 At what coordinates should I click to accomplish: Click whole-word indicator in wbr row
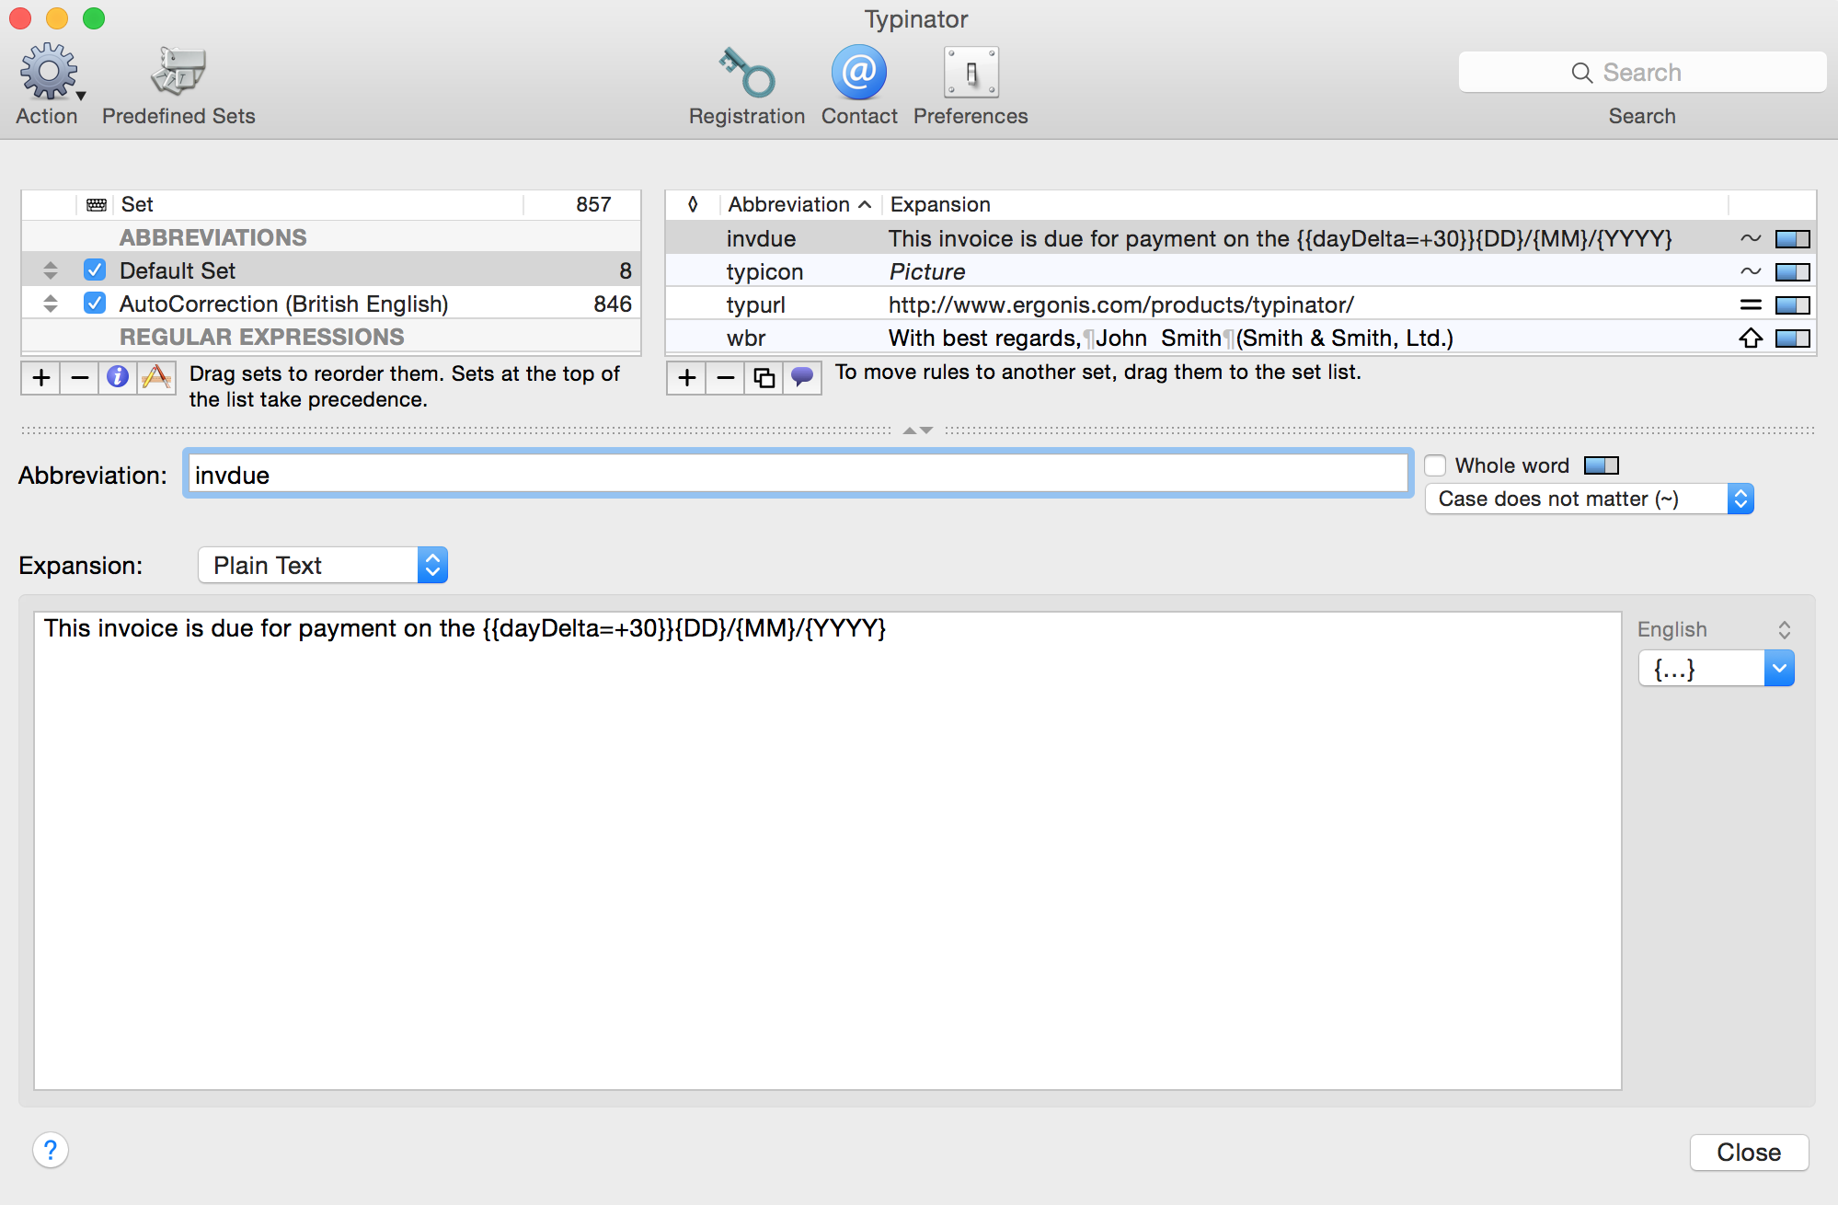pos(1792,339)
